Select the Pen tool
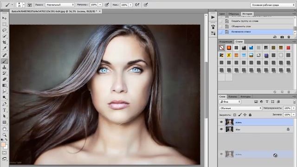Viewport: 297px width, 167px height. (4, 104)
